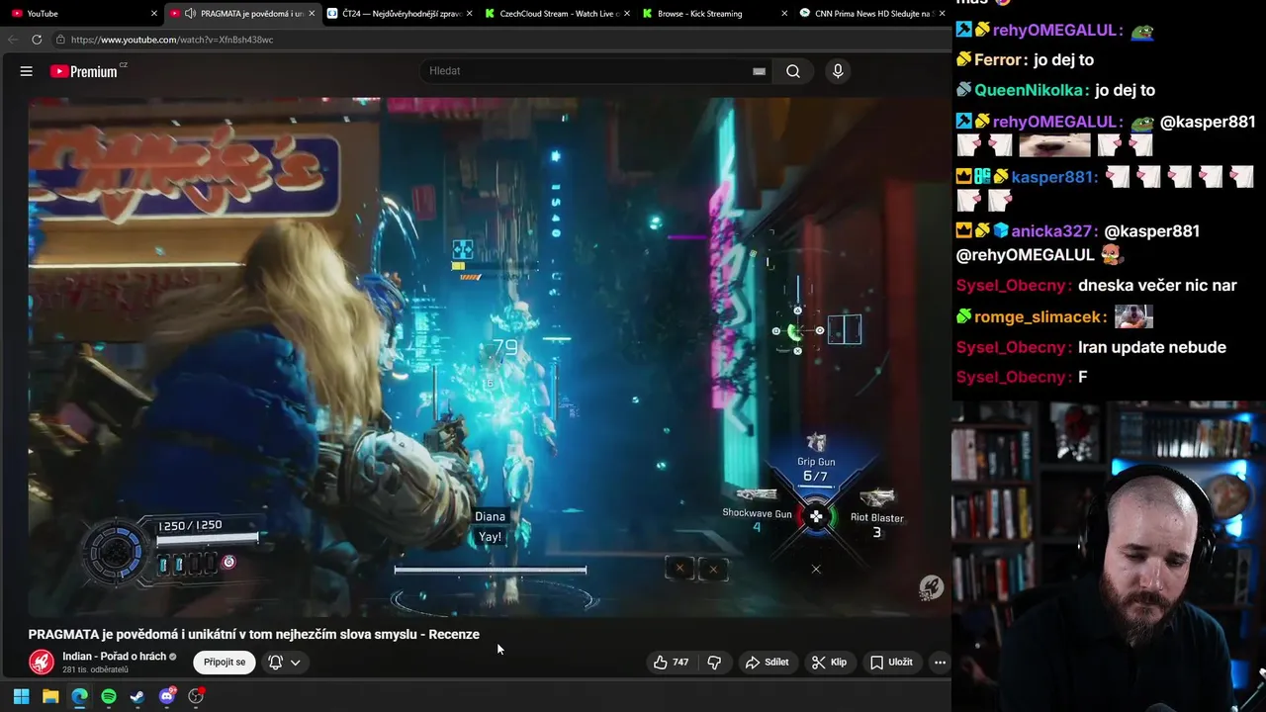Start voice search with the microphone

click(x=838, y=71)
